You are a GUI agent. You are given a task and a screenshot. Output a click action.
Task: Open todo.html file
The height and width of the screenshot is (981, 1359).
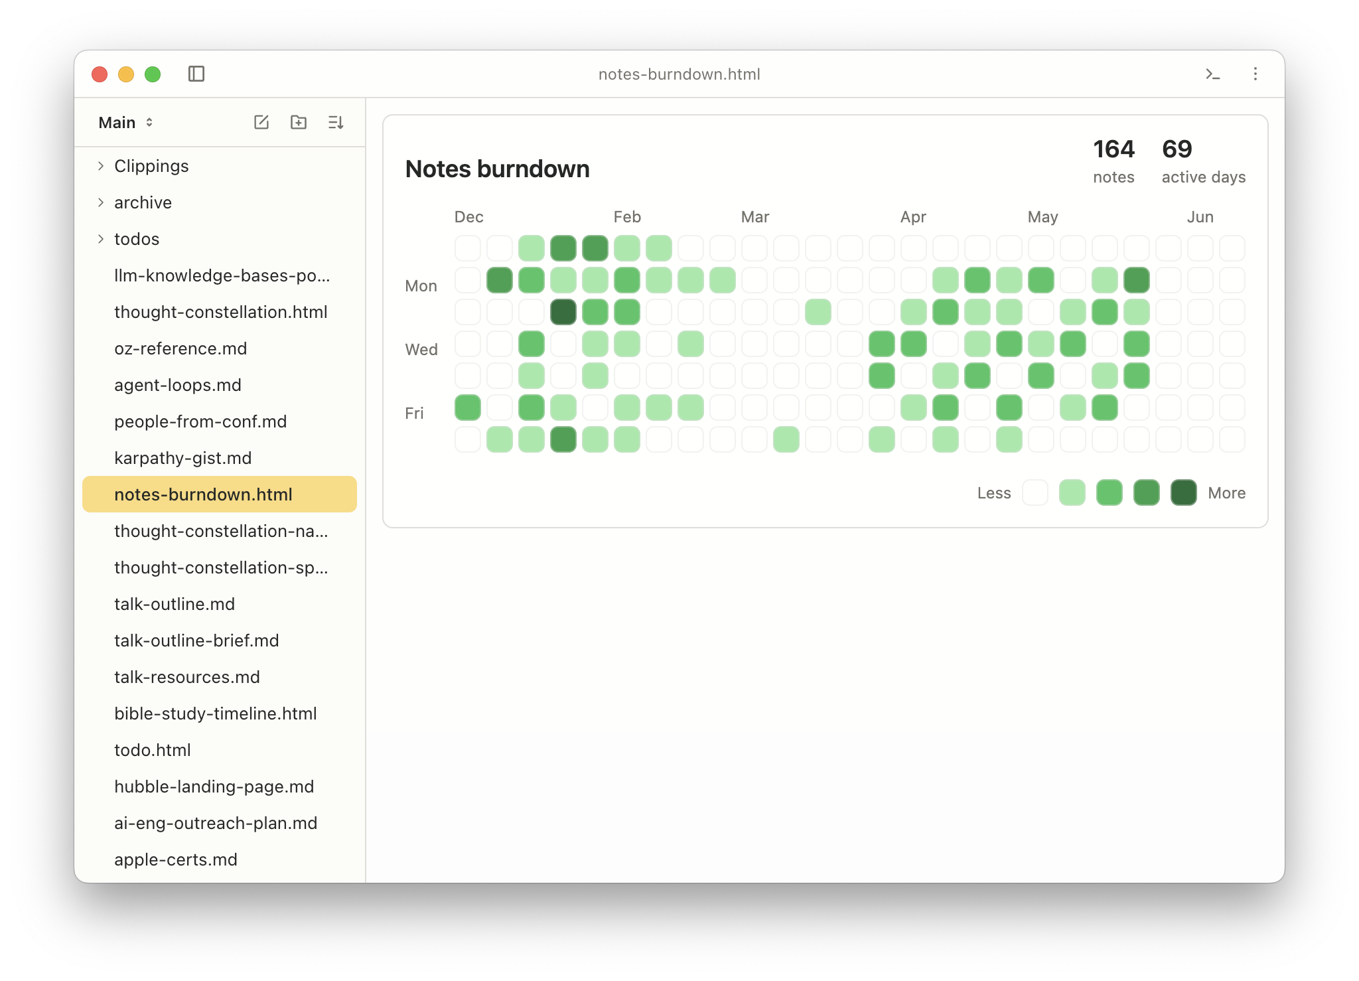pyautogui.click(x=220, y=750)
